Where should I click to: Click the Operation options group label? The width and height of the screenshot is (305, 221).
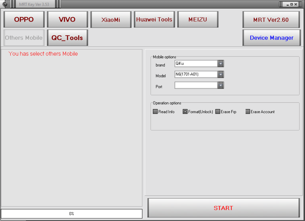pyautogui.click(x=167, y=103)
